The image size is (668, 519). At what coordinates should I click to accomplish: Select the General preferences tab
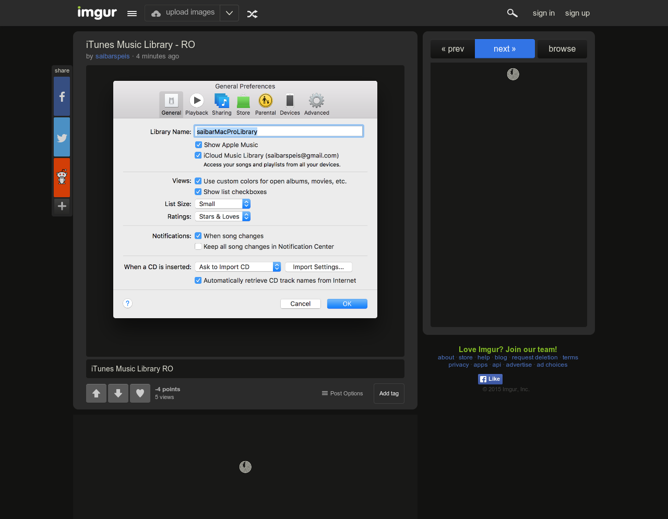(171, 104)
